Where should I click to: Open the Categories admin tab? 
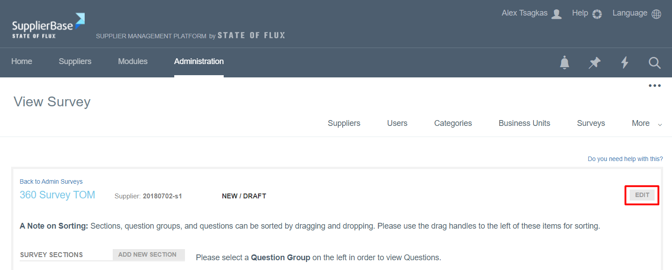tap(453, 123)
